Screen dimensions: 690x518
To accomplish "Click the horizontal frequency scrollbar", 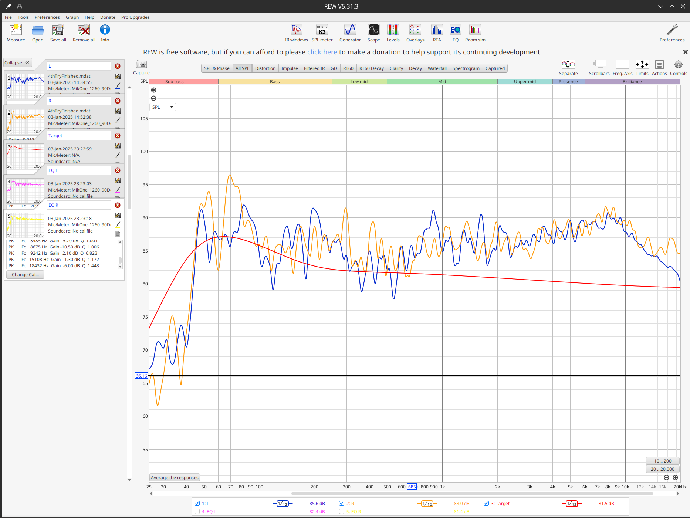I will tap(471, 494).
